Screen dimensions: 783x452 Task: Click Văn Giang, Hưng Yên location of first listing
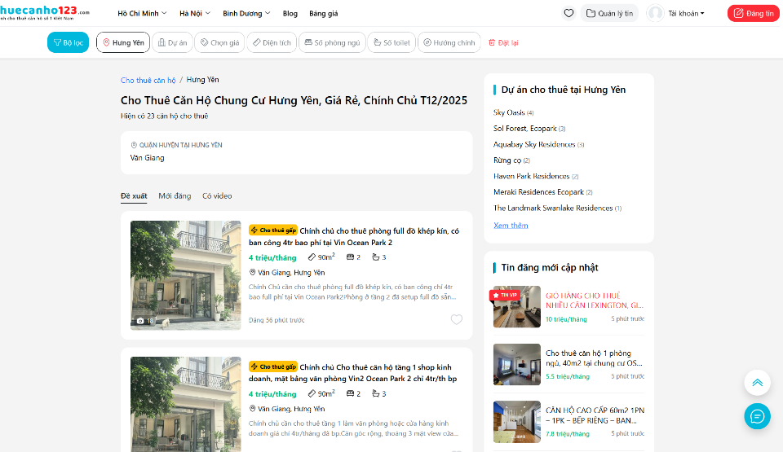coord(287,272)
